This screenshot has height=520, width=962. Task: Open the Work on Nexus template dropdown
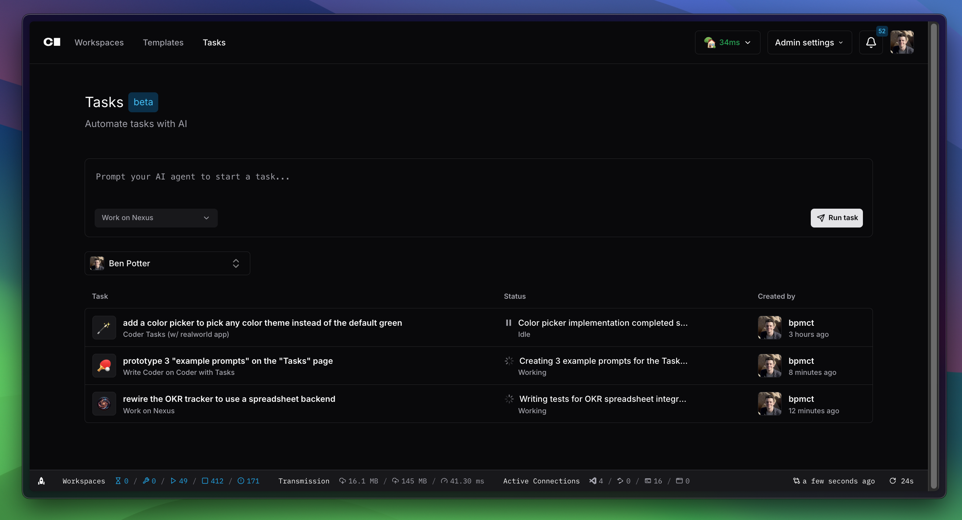[156, 218]
